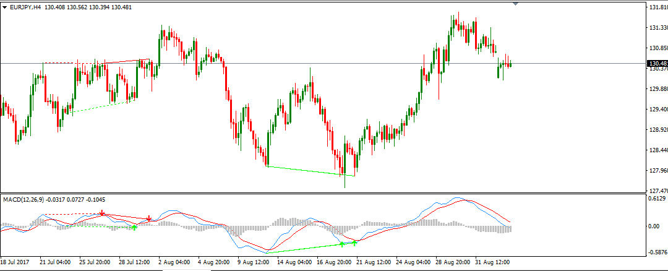Viewport: 668px width, 271px height.
Task: Select the current price tag 130.48
Action: tap(656, 64)
